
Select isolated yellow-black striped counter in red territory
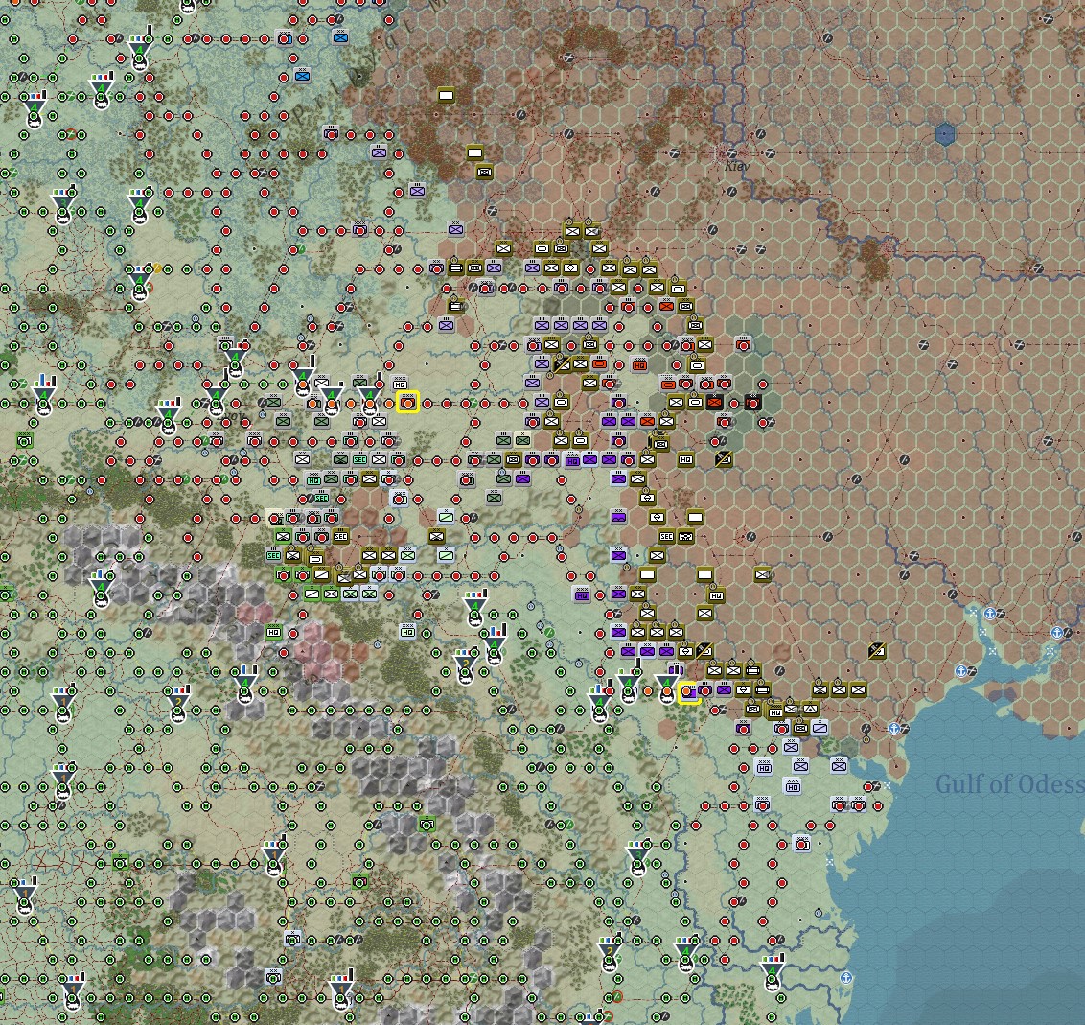click(877, 651)
